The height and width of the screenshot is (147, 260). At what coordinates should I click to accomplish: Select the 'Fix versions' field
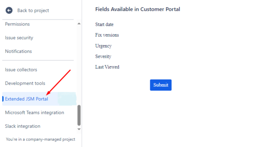(x=107, y=35)
